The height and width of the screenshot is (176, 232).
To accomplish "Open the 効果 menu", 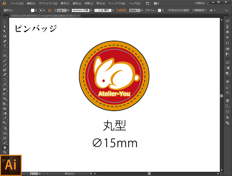I will (89, 3).
